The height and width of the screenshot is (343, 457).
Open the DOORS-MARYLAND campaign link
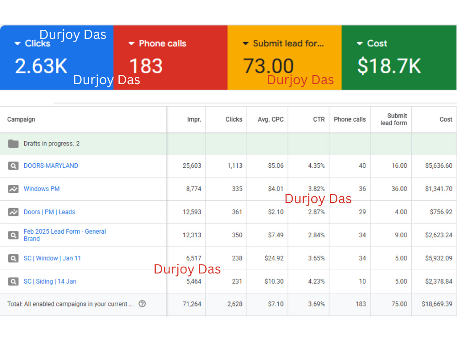tap(51, 166)
